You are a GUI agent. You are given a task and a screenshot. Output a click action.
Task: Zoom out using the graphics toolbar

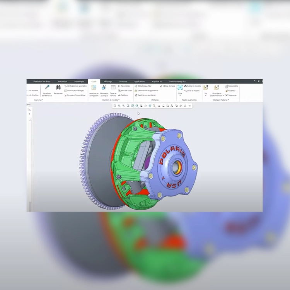123,106
